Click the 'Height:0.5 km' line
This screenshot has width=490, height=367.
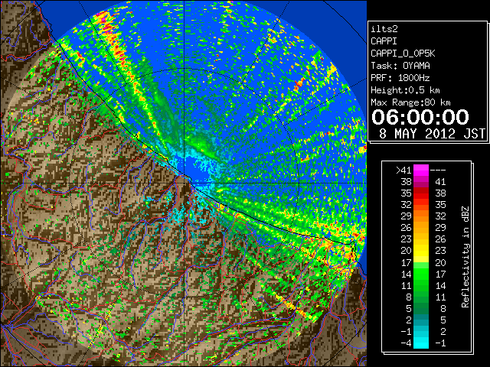coord(405,90)
